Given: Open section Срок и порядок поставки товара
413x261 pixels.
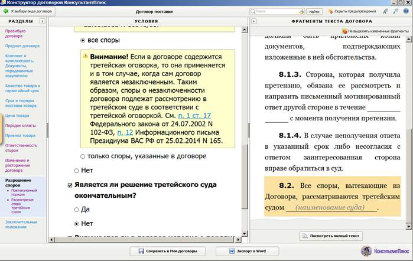Looking at the screenshot, I should pyautogui.click(x=21, y=103).
